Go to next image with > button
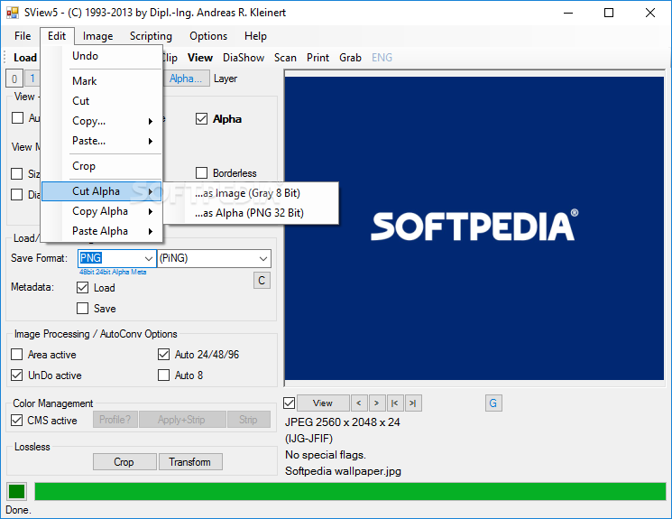The image size is (672, 519). pyautogui.click(x=377, y=403)
